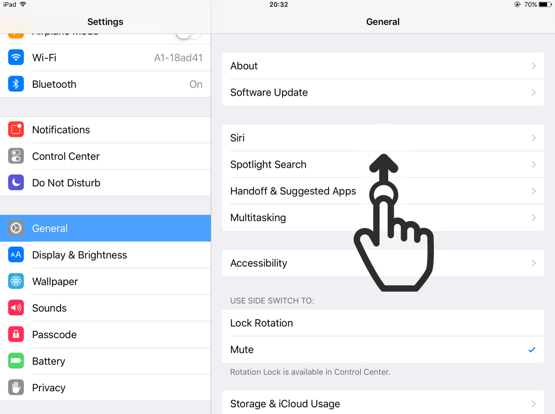
Task: Select the Do Not Disturb moon icon
Action: coord(16,182)
